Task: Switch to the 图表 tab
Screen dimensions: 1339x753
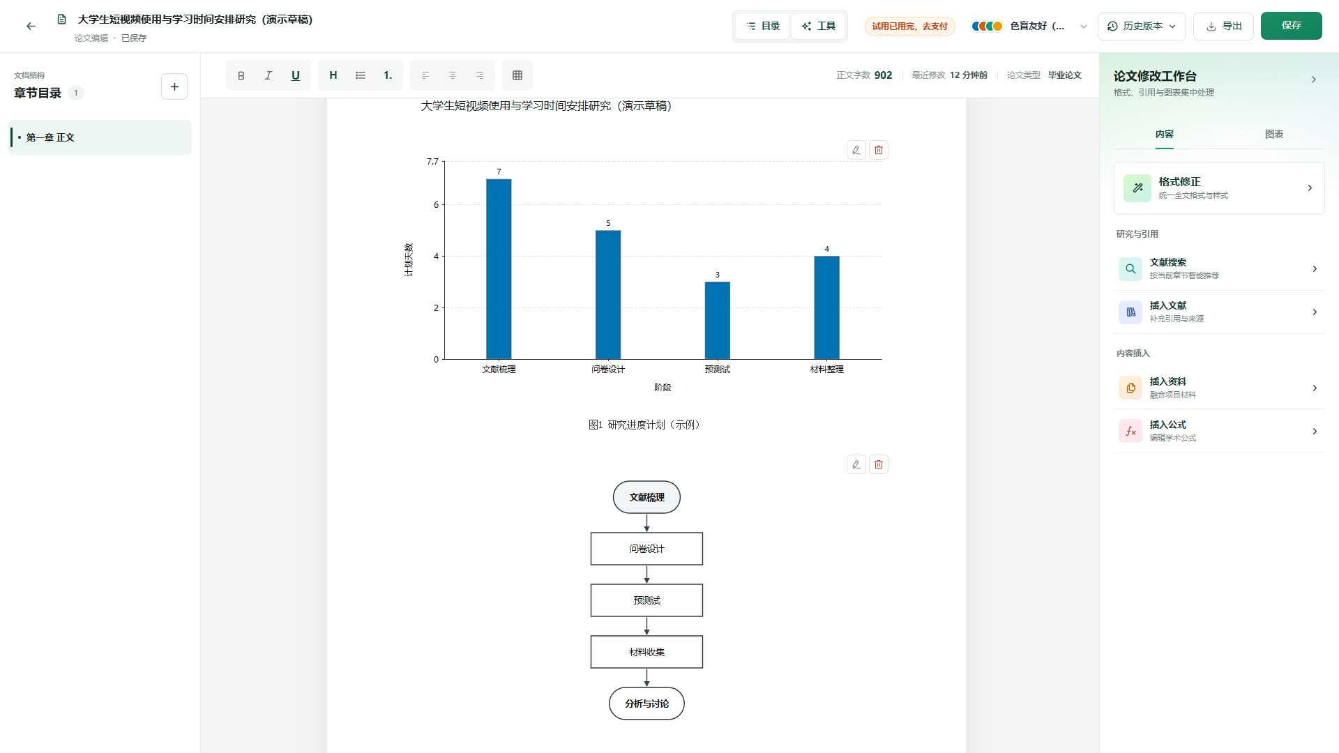Action: click(1274, 134)
